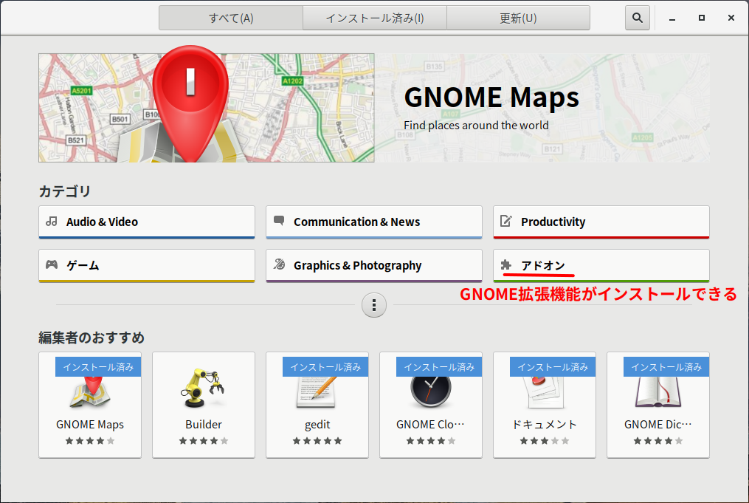The width and height of the screenshot is (749, 503).
Task: Minimize the software center window
Action: point(672,18)
